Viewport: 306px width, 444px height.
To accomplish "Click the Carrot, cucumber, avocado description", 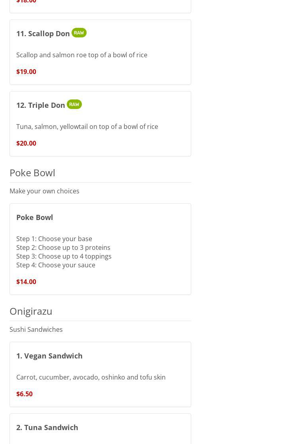I will point(91,377).
